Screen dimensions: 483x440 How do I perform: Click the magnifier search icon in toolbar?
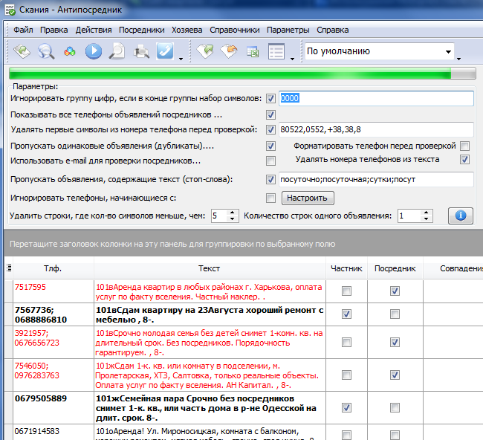click(46, 51)
